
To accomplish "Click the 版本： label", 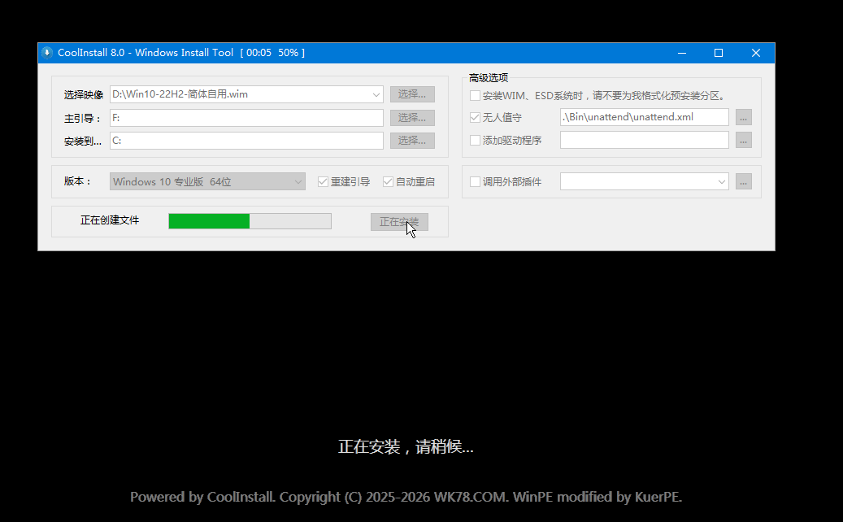I will coord(77,181).
